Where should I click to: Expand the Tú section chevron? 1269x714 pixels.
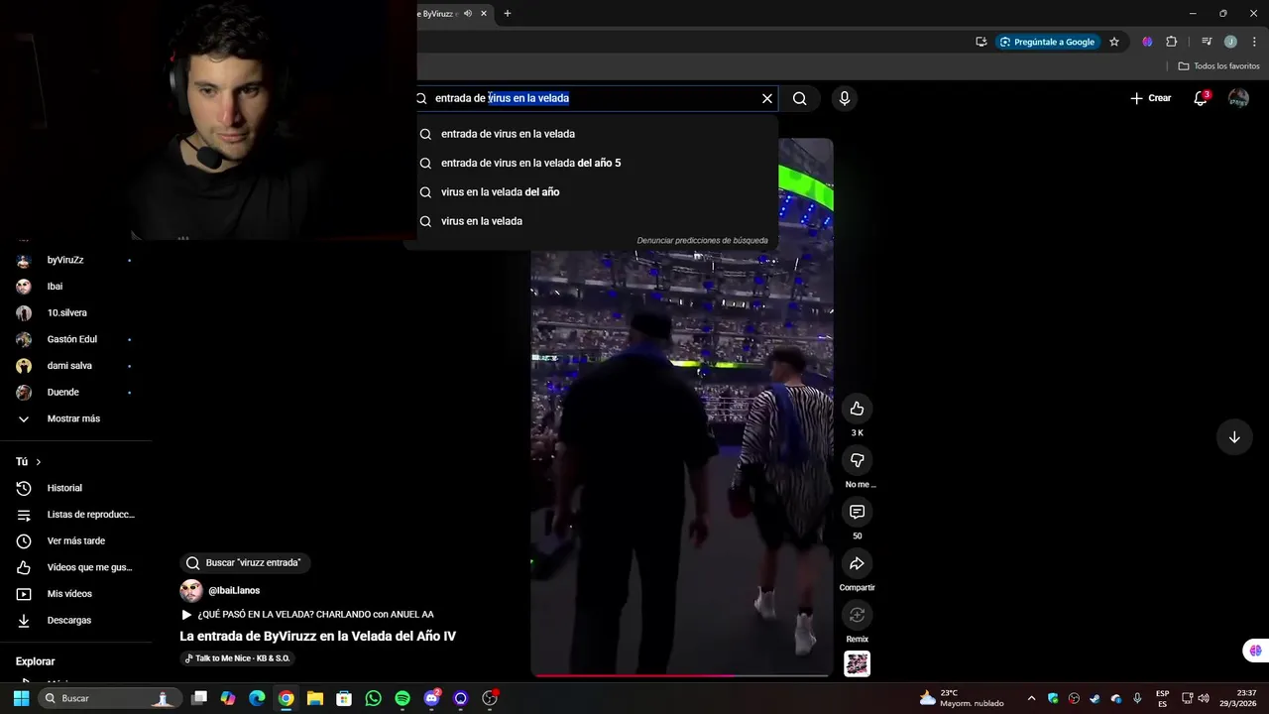pos(39,462)
